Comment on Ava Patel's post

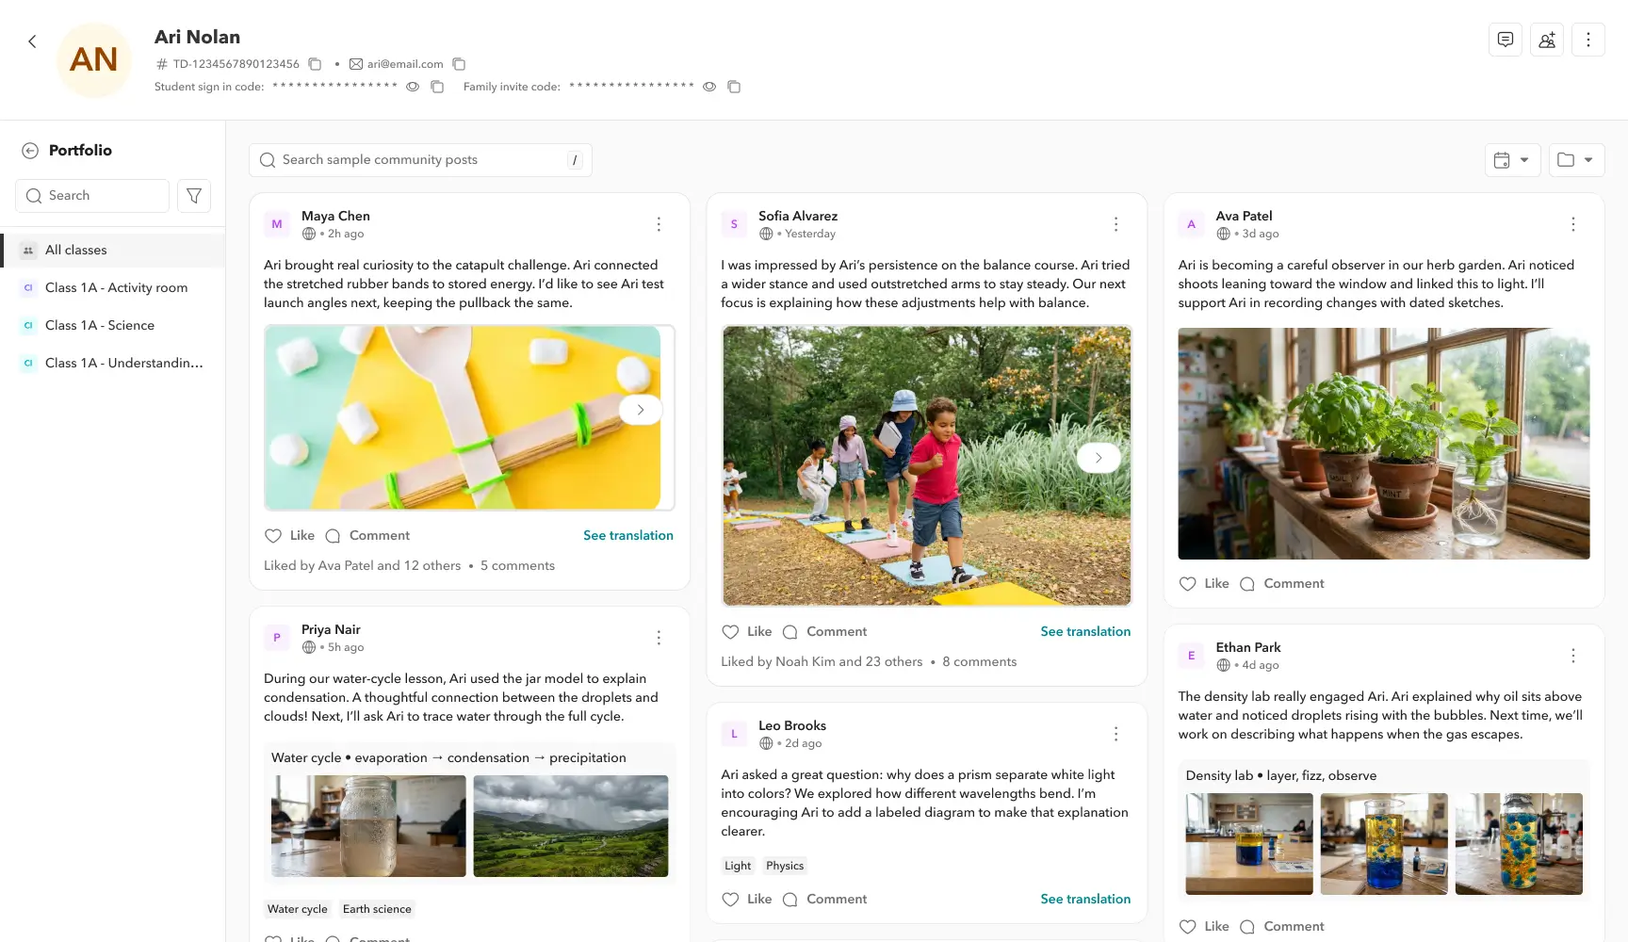pyautogui.click(x=1282, y=583)
